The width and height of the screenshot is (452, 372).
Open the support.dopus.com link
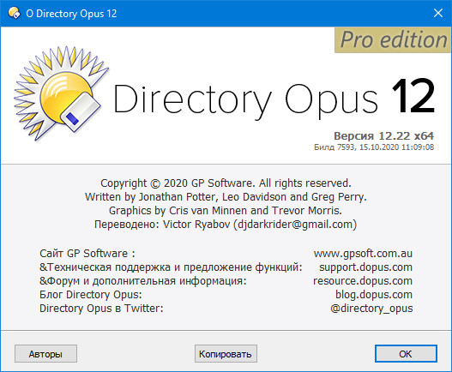[x=365, y=267]
